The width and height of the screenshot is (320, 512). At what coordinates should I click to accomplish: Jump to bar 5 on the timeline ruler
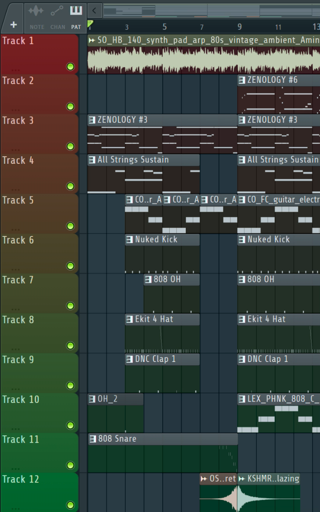tap(164, 27)
